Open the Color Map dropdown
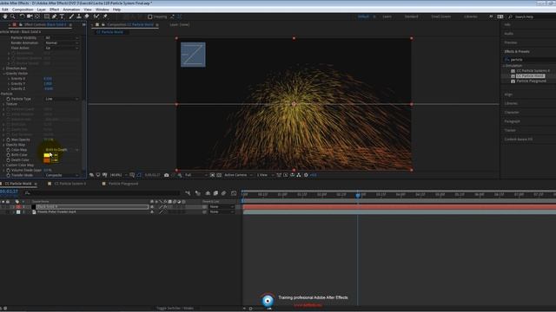The height and width of the screenshot is (312, 556). tap(62, 150)
